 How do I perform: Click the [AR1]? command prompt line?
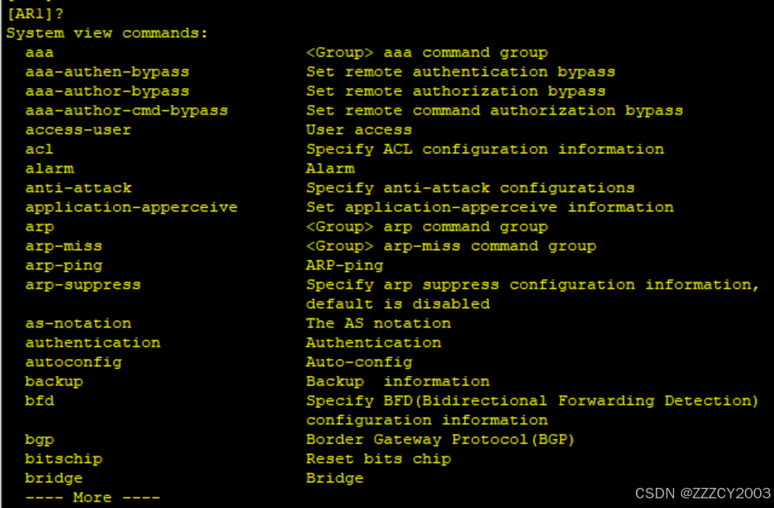tap(36, 15)
